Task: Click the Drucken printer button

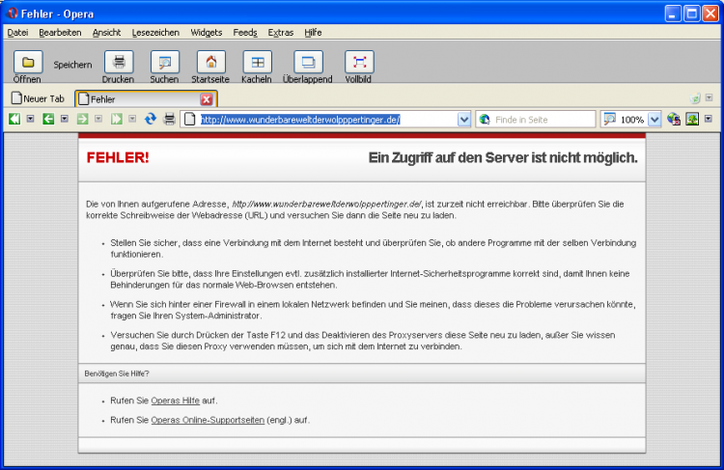Action: pos(119,62)
